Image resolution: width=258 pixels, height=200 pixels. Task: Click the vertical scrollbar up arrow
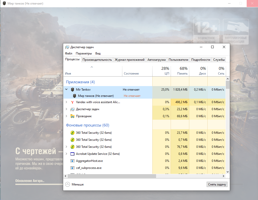click(x=228, y=79)
